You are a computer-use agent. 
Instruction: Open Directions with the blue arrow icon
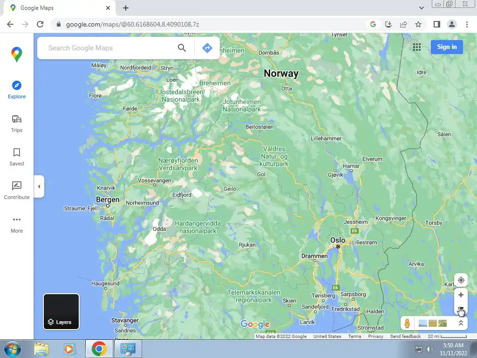[207, 48]
